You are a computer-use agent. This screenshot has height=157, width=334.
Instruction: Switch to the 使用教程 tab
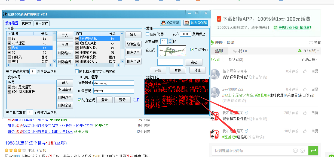[x=41, y=23]
